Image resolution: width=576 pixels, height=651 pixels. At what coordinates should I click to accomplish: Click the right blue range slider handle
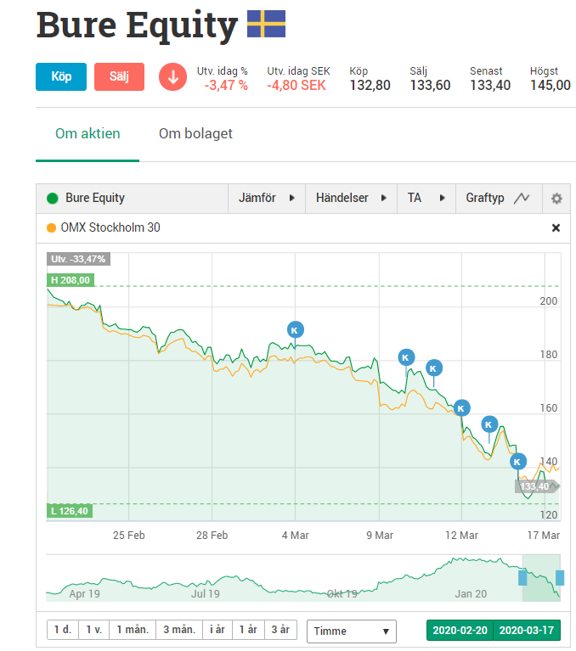pyautogui.click(x=560, y=578)
